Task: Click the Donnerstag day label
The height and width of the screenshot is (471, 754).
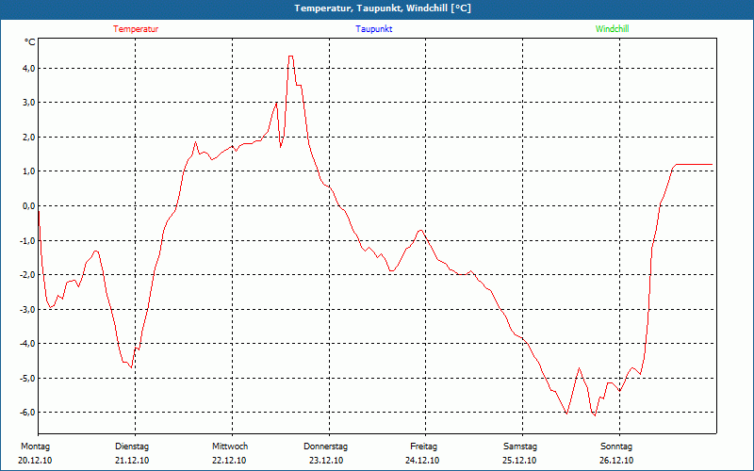Action: pos(325,447)
